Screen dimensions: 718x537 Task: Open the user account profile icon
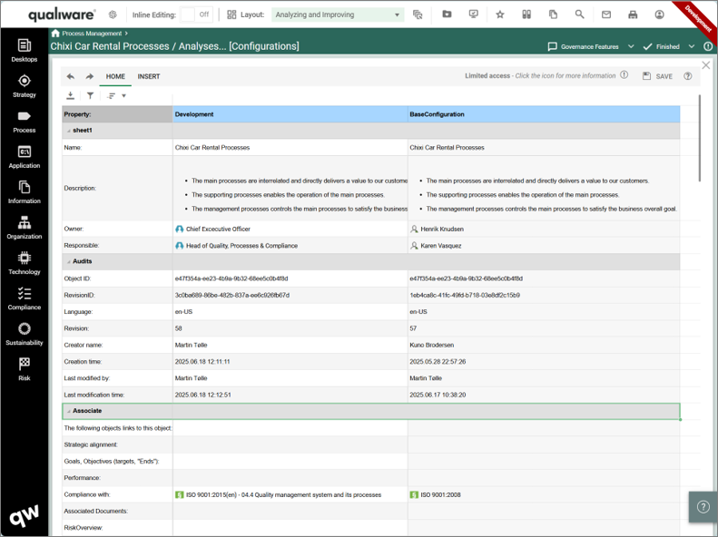pyautogui.click(x=659, y=15)
